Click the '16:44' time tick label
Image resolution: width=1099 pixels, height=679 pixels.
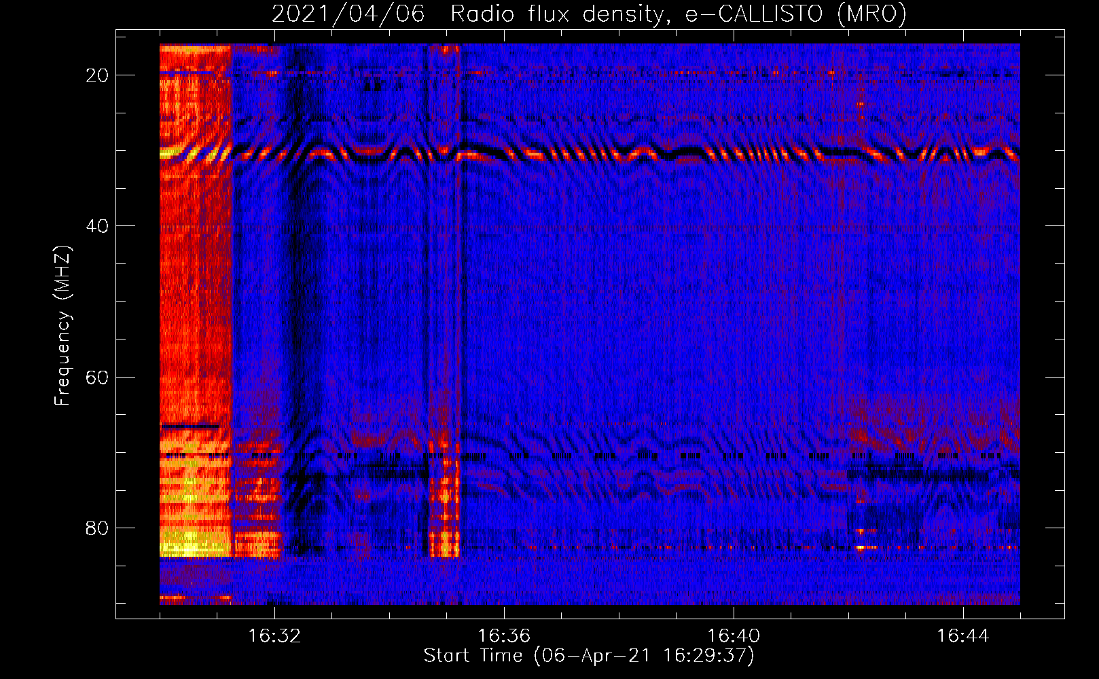pos(963,636)
